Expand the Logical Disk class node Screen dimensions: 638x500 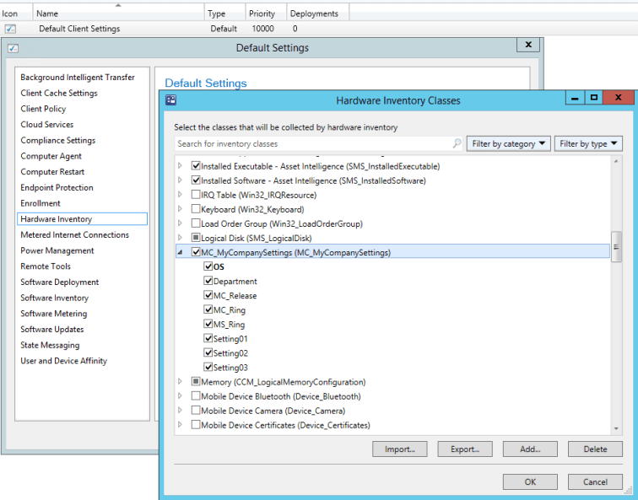click(x=180, y=238)
